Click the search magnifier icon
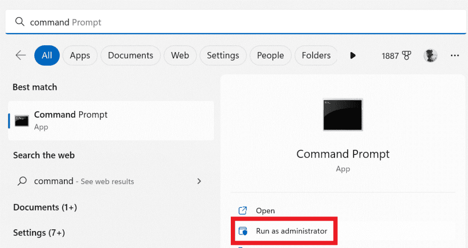 [x=20, y=22]
